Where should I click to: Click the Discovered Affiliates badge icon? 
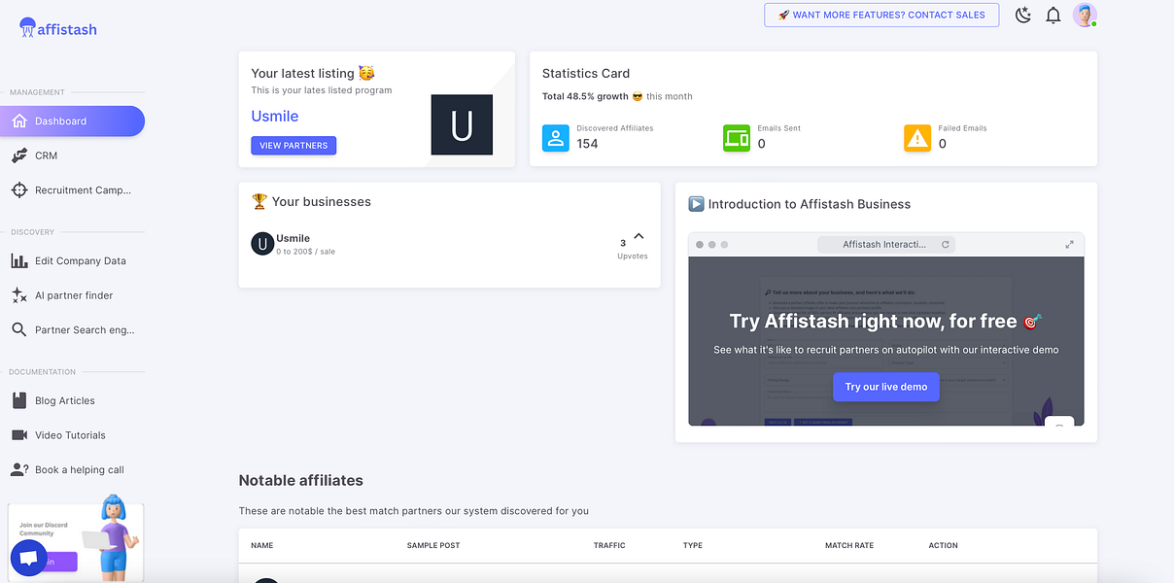pyautogui.click(x=555, y=138)
